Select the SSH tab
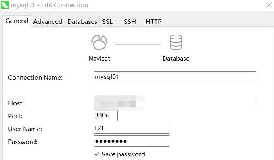Screen dimensions: 274x160 [132, 21]
